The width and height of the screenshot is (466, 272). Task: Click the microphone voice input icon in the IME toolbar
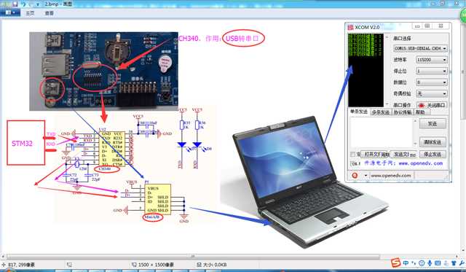pos(430,263)
